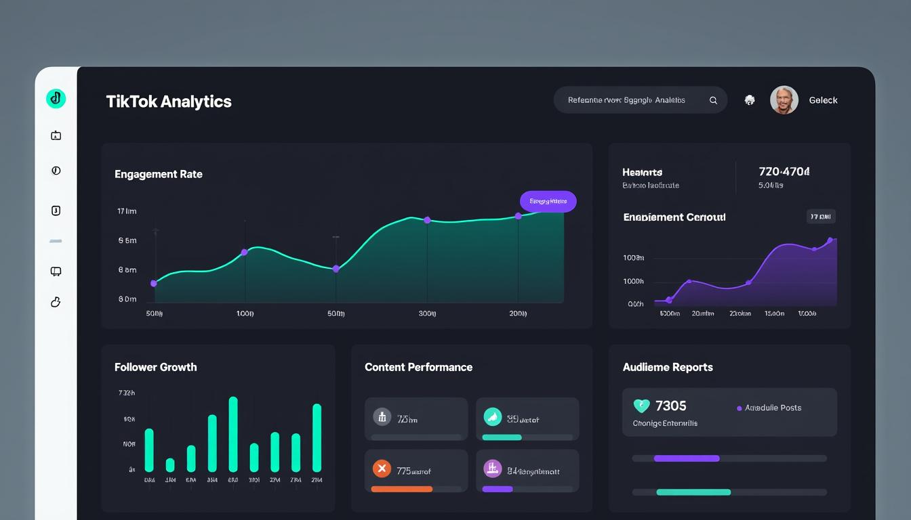The image size is (911, 520).
Task: Click the Follower Growth card title
Action: 156,367
